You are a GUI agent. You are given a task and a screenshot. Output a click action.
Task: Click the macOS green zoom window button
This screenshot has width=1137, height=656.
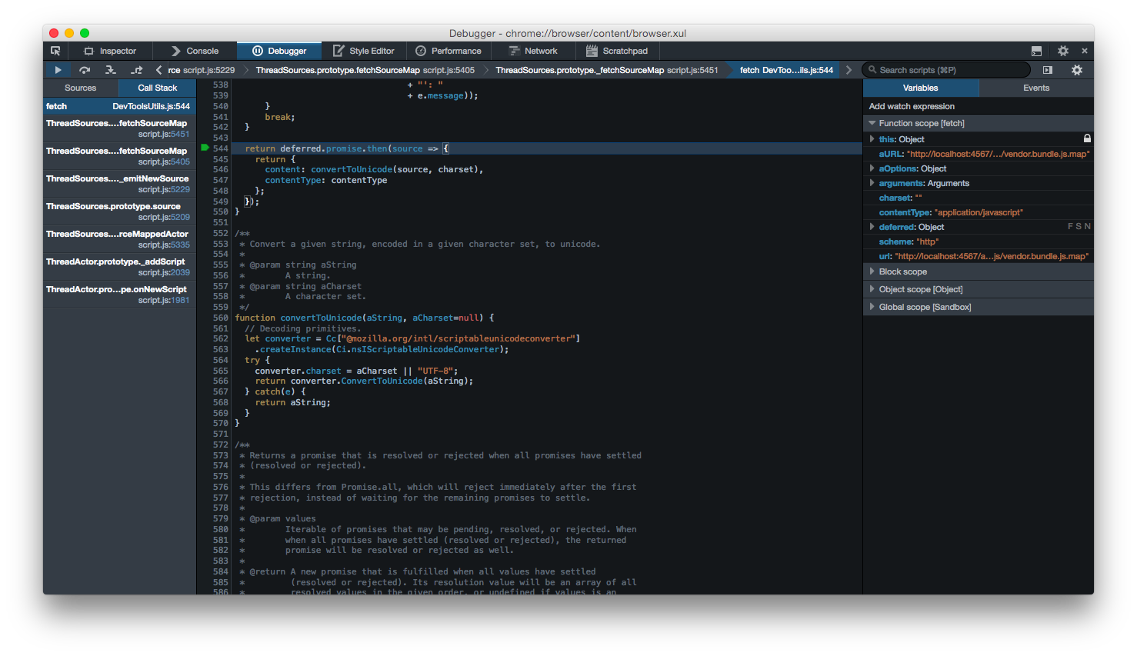coord(85,33)
